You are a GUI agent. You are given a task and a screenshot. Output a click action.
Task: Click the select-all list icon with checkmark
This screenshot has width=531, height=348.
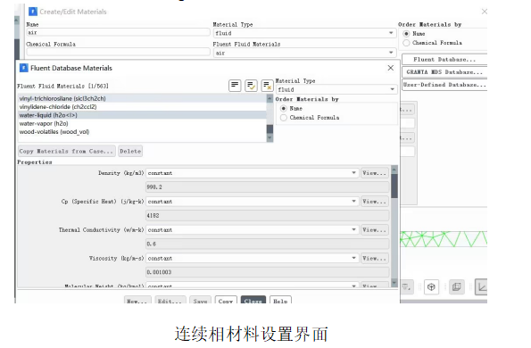click(x=251, y=86)
